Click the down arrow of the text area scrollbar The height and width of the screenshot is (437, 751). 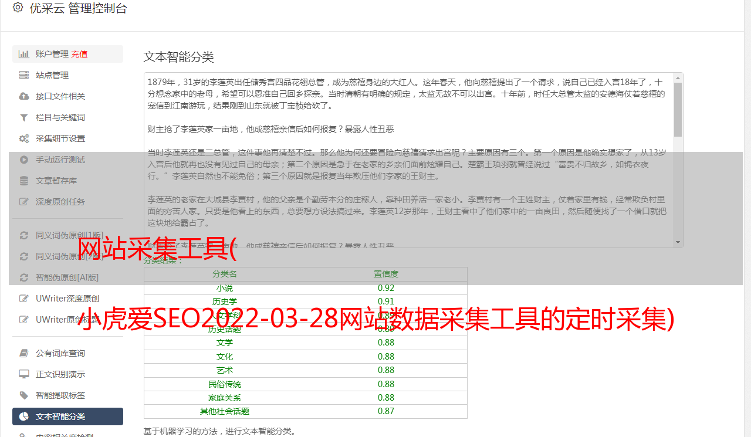(678, 242)
